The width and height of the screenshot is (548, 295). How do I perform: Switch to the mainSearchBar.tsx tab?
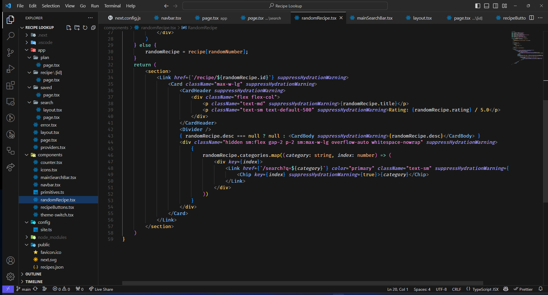click(x=374, y=18)
